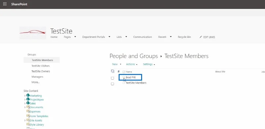265x129 pixels.
Task: Open the Recycle Bin link
Action: tap(185, 37)
